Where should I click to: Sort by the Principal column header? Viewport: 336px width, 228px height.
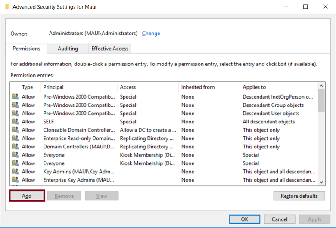(78, 87)
